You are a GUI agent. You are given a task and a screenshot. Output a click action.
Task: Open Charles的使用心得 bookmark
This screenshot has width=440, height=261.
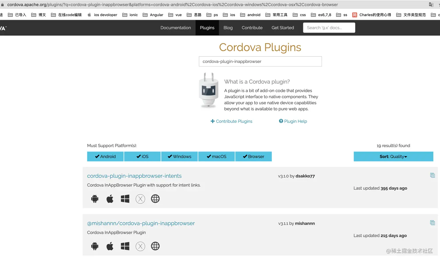372,15
